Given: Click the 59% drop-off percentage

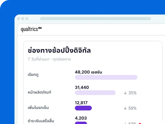Looking at the screenshot, I should pyautogui.click(x=133, y=108).
